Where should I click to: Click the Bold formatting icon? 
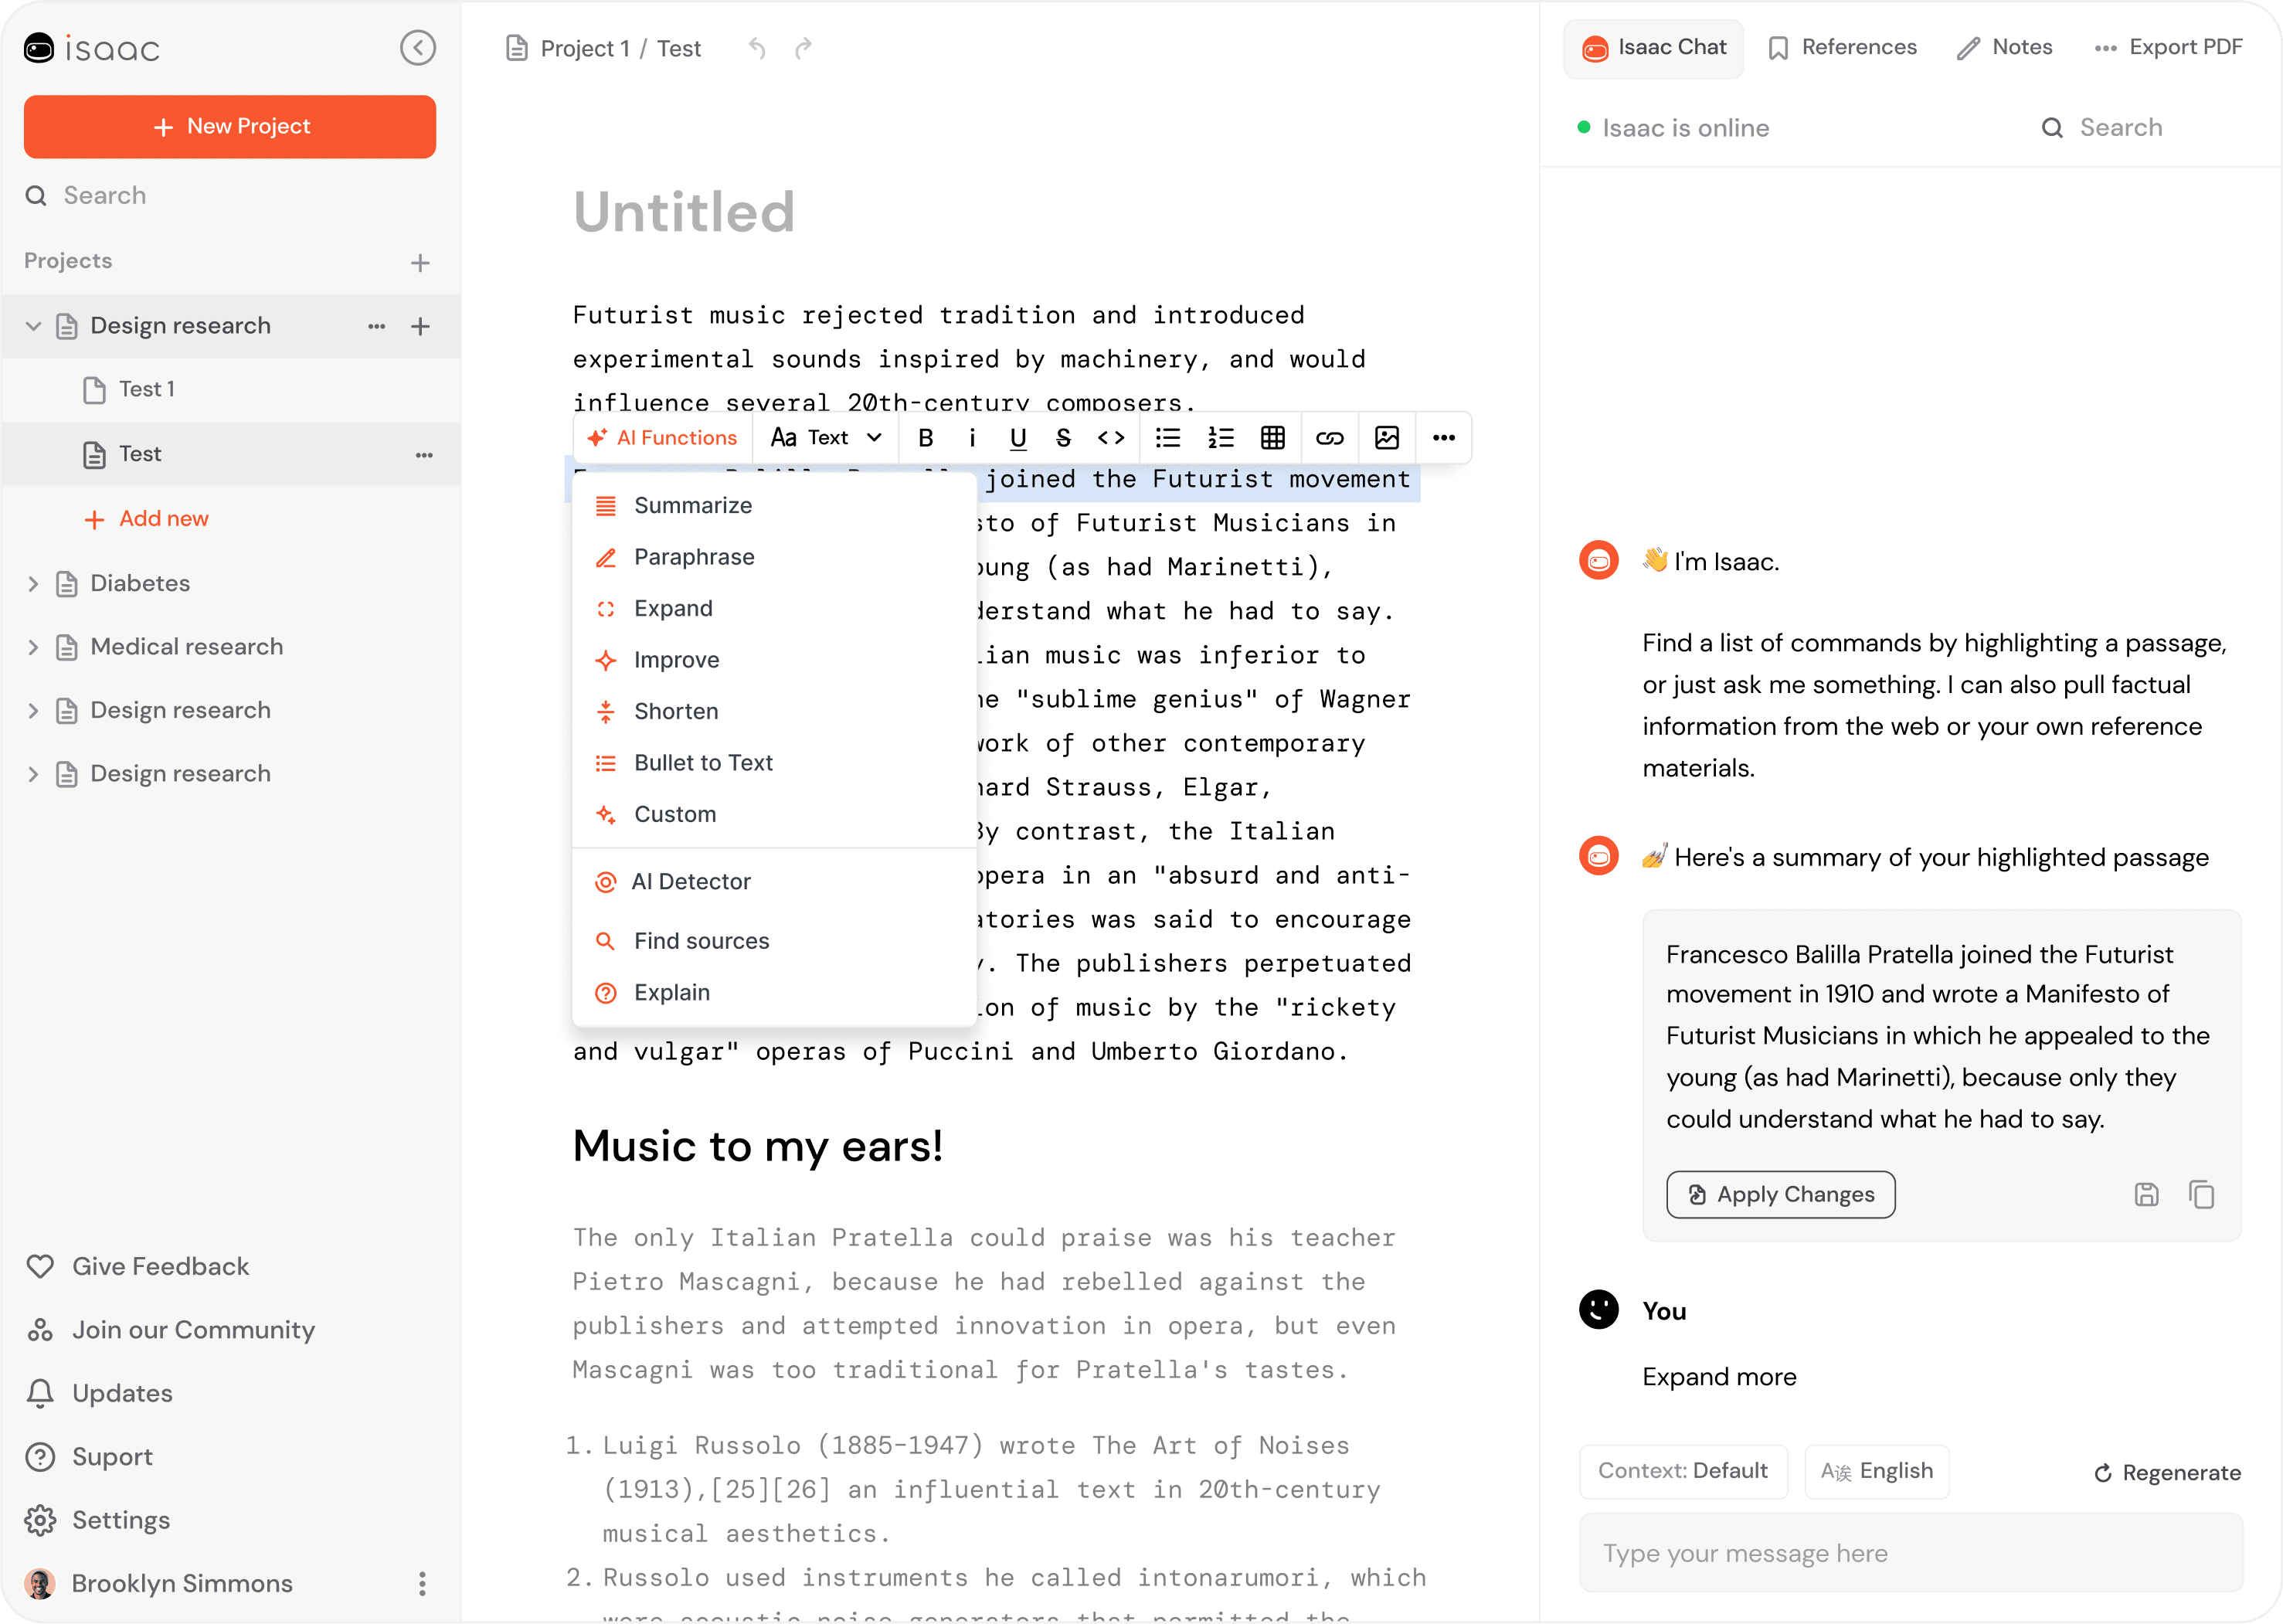pyautogui.click(x=925, y=438)
